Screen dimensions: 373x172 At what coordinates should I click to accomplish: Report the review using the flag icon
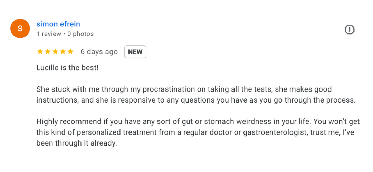(x=350, y=30)
